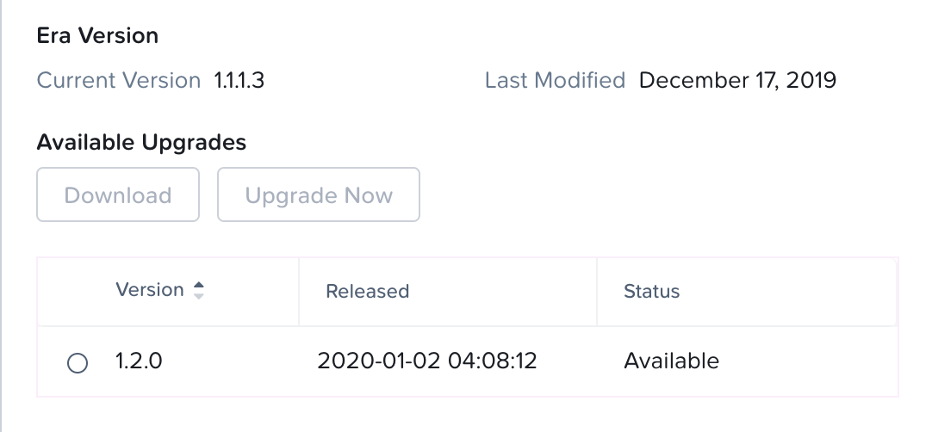Click the Version column header text
Screen dimensions: 932x432
[150, 290]
